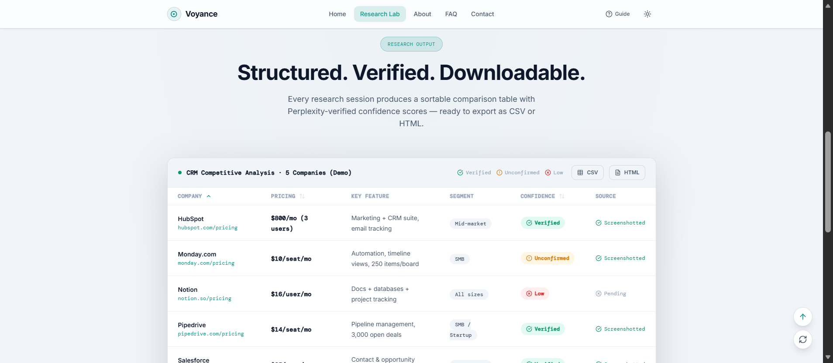
Task: Click Monday.com's Screenshotted source indicator
Action: tap(620, 258)
